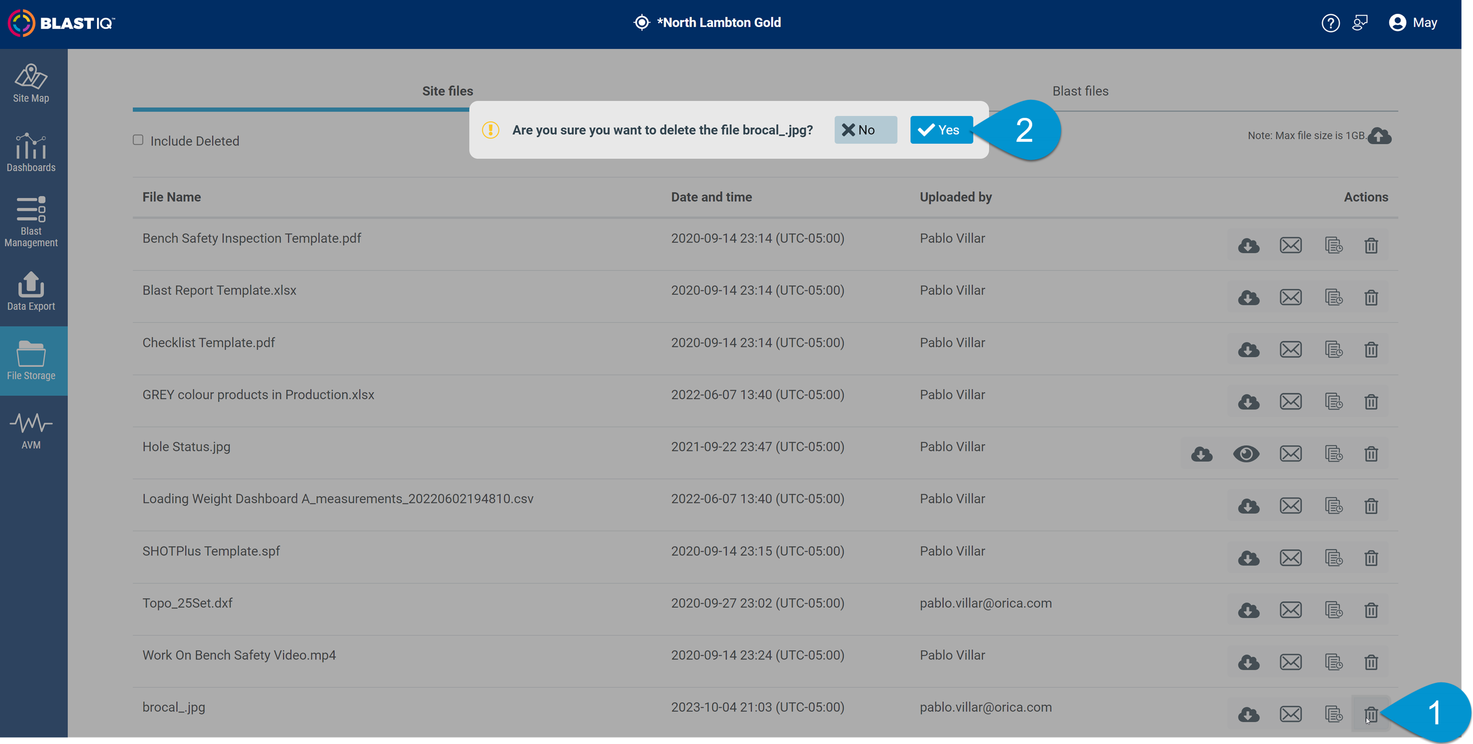This screenshot has width=1473, height=744.
Task: Delete Checklist Template.pdf
Action: point(1371,349)
